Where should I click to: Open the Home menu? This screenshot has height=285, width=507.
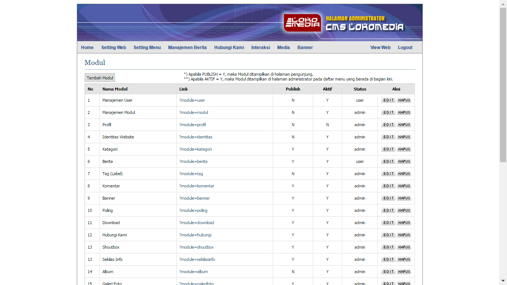(87, 47)
